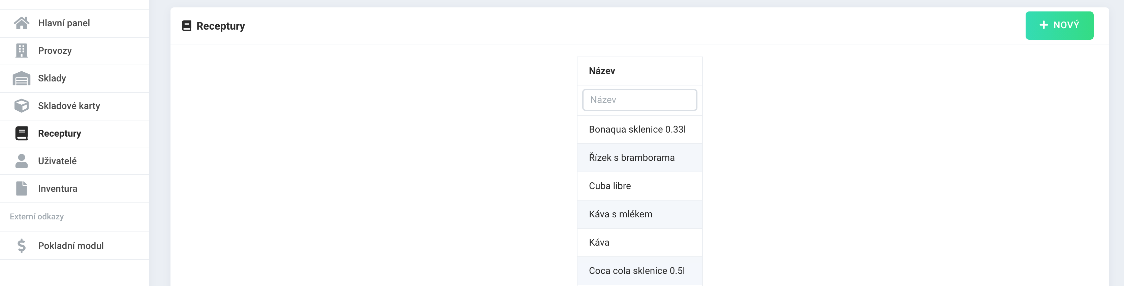Click the book icon in the Receptury page header
Viewport: 1124px width, 286px height.
click(186, 26)
